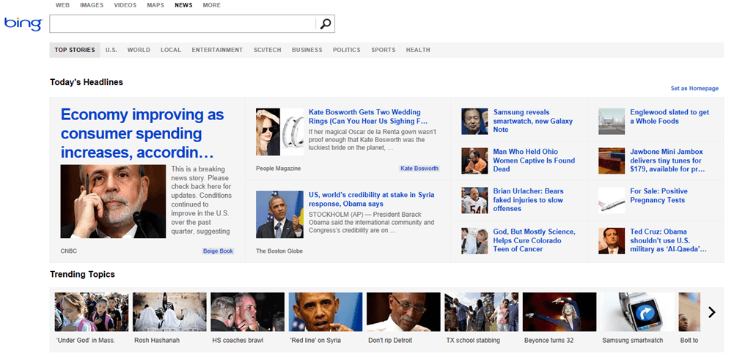
Task: Click the Beige Book topic tag
Action: point(218,251)
